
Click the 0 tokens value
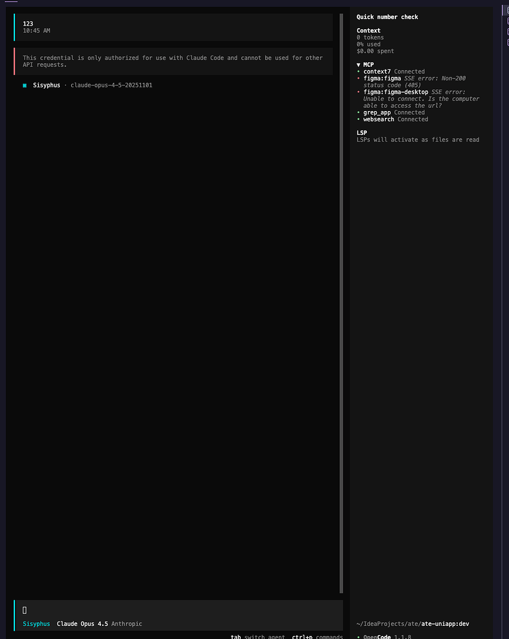coord(370,37)
